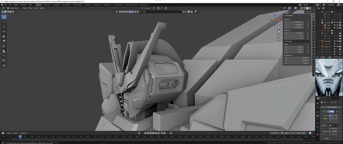Open the File menu
The height and width of the screenshot is (144, 343).
coord(5,5)
